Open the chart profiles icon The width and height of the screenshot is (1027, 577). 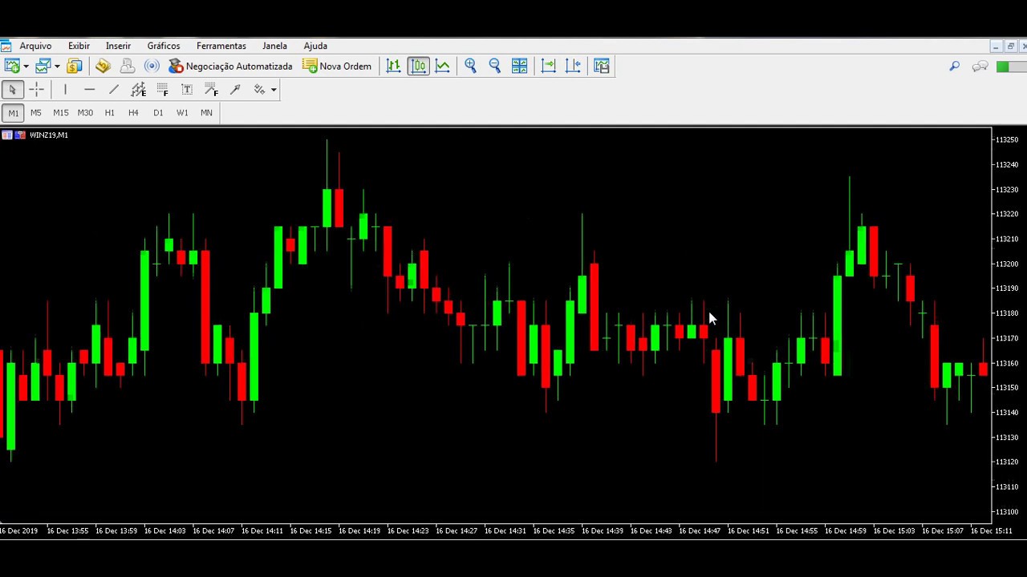(x=43, y=66)
